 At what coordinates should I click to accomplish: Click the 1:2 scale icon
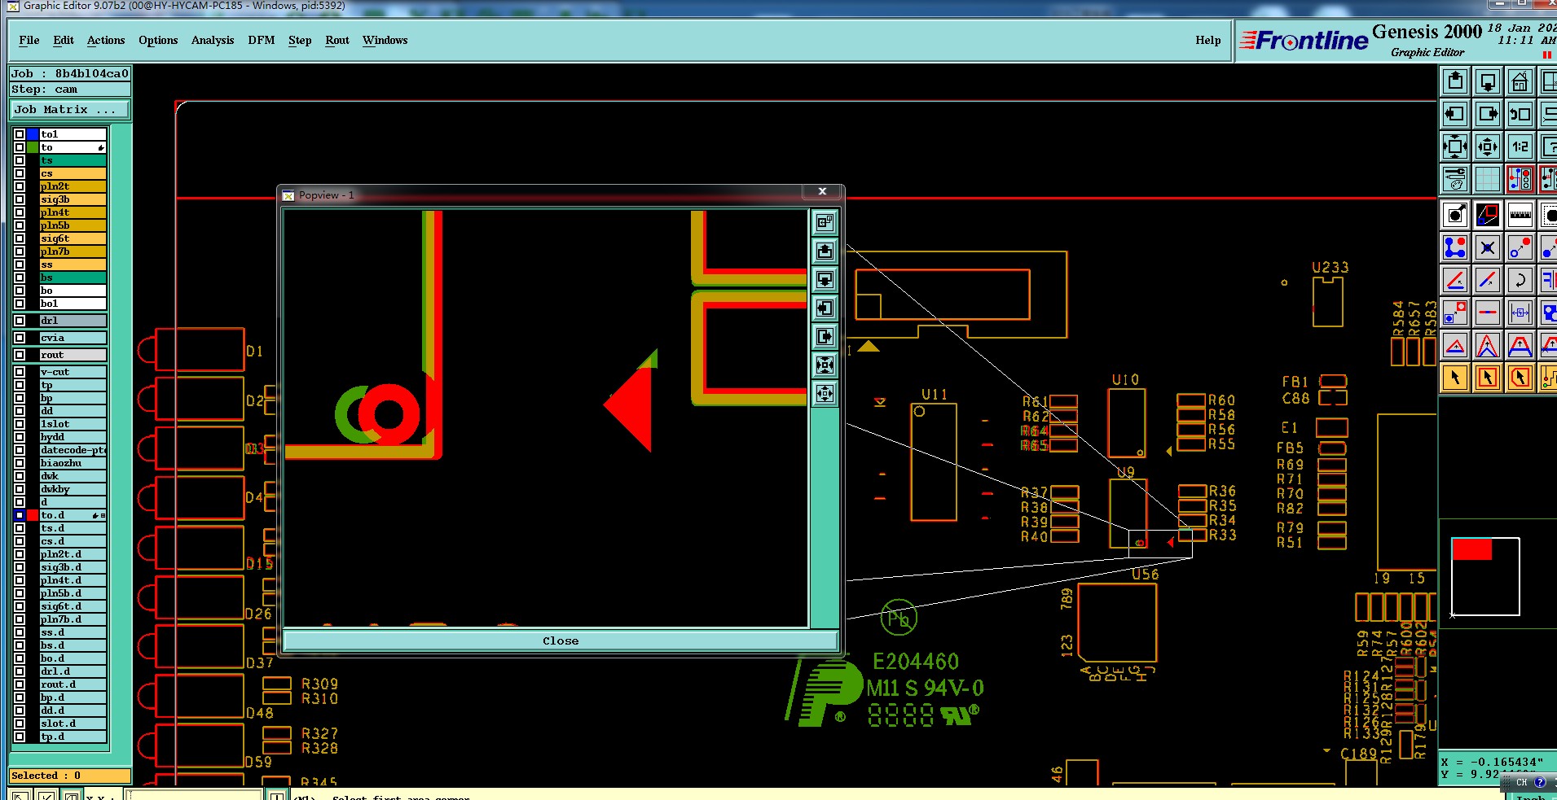coord(1520,146)
